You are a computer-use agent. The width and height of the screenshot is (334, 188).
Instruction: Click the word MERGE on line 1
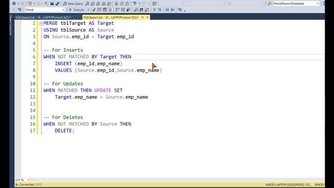point(51,23)
